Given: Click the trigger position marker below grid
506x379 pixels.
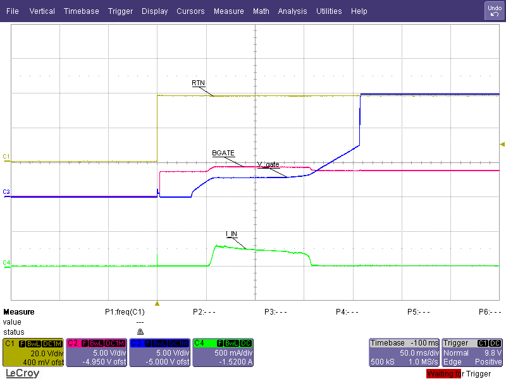Looking at the screenshot, I should 157,303.
